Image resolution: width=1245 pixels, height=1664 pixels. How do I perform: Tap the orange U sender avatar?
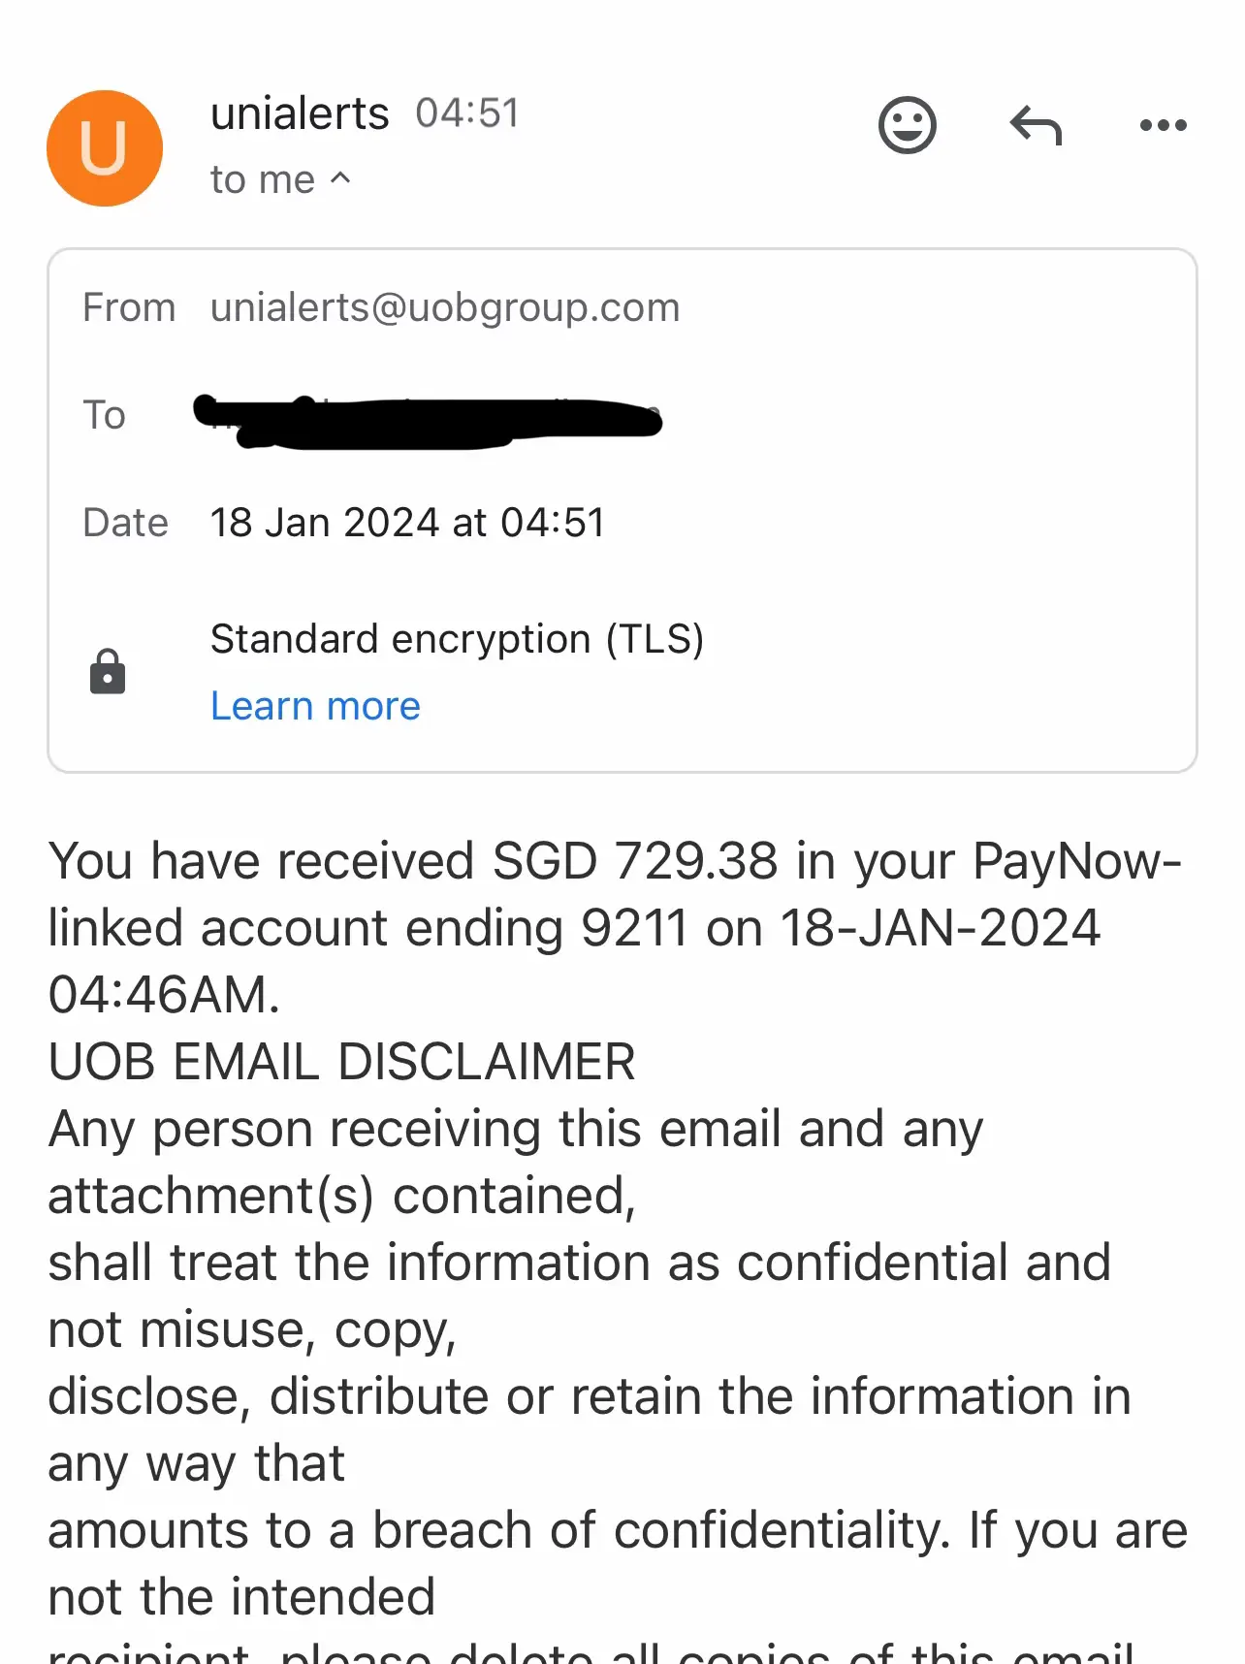tap(105, 148)
